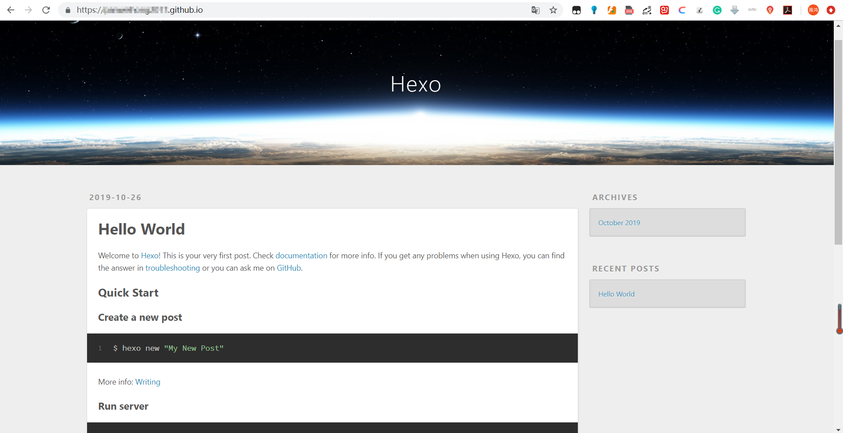843x433 pixels.
Task: Open the orange flash video helper extension
Action: click(x=612, y=10)
